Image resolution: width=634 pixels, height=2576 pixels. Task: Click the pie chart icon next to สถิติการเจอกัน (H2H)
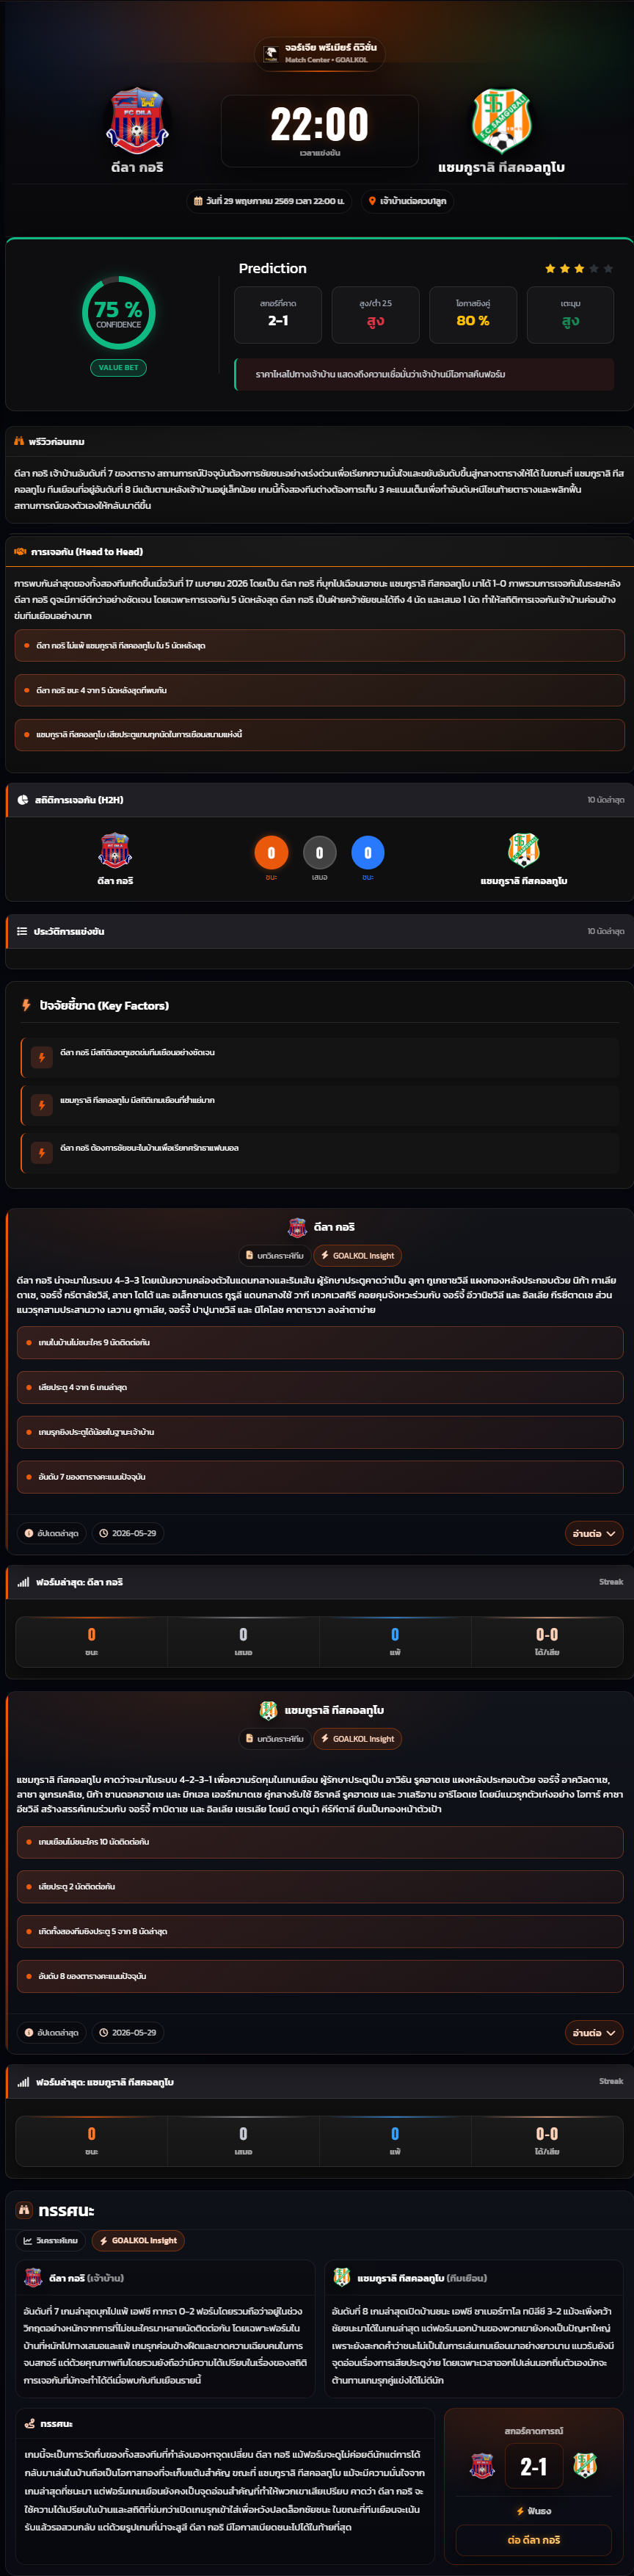coord(22,800)
